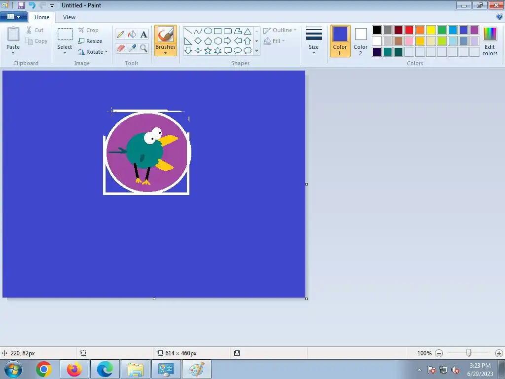Select the Fill with color bucket tool

(x=132, y=34)
